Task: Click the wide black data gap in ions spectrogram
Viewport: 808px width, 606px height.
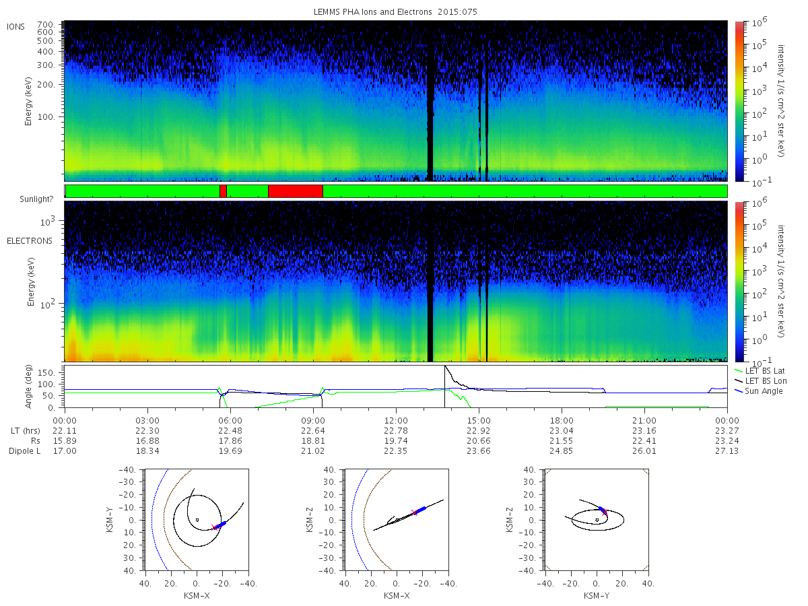Action: click(x=430, y=101)
